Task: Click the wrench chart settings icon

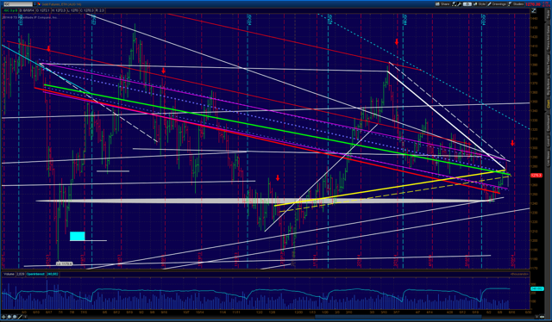Action: click(460, 4)
